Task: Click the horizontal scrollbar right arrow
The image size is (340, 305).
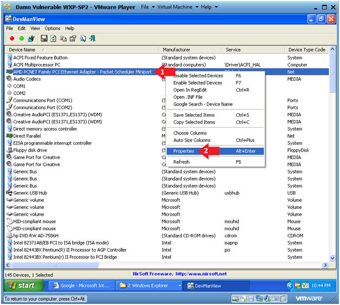Action: pos(325,265)
